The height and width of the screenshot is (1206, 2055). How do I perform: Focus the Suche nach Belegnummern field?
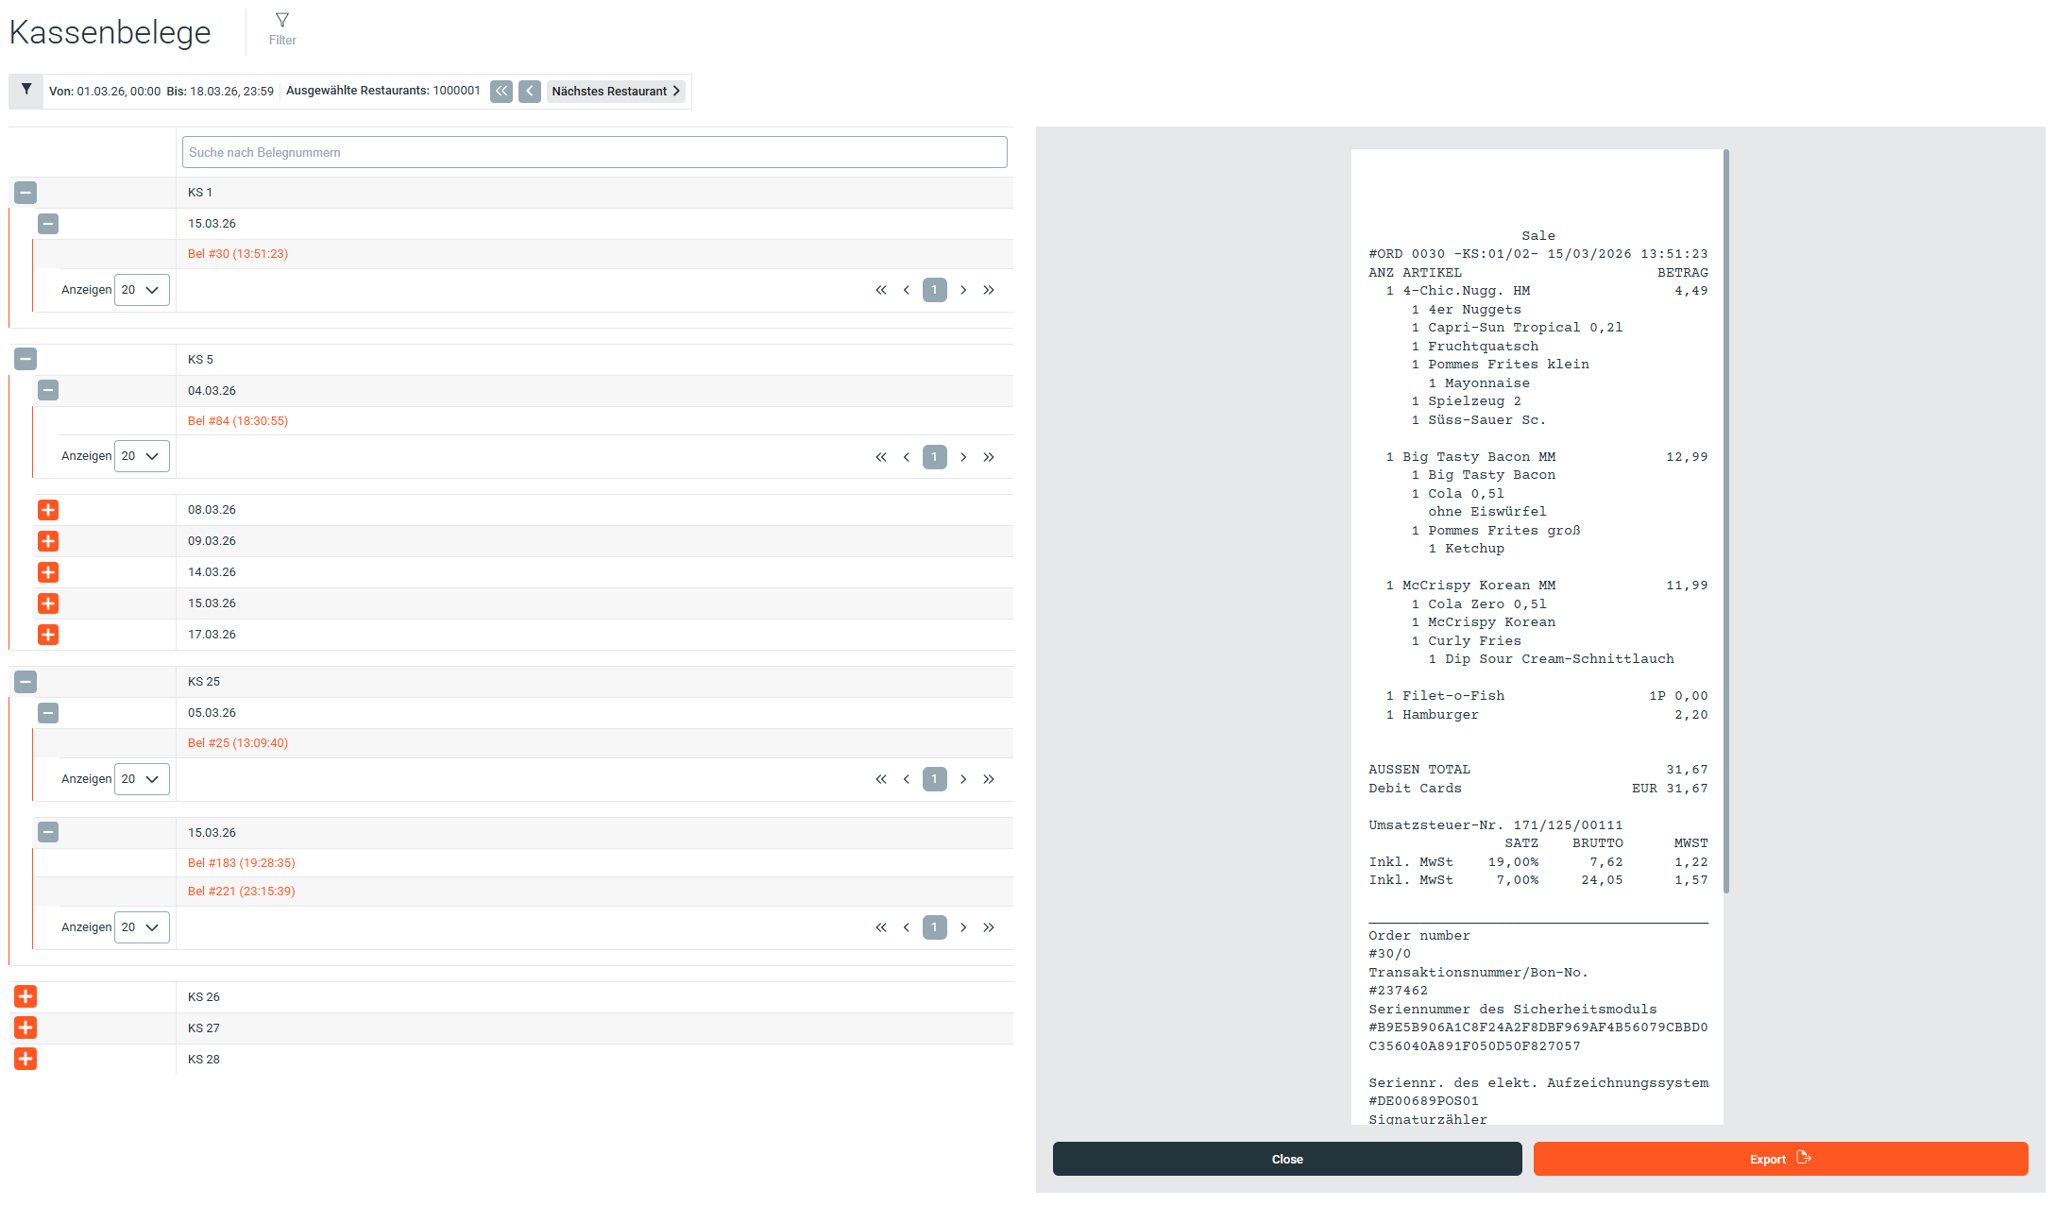click(x=595, y=152)
